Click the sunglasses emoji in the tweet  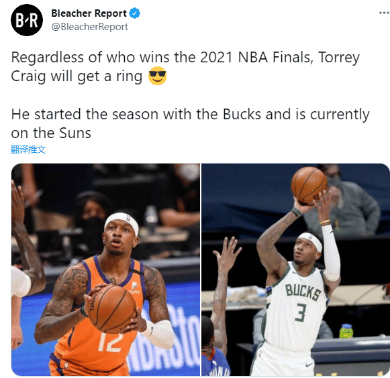coord(157,76)
